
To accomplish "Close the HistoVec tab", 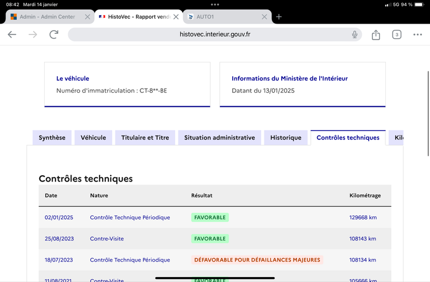I will pyautogui.click(x=176, y=17).
